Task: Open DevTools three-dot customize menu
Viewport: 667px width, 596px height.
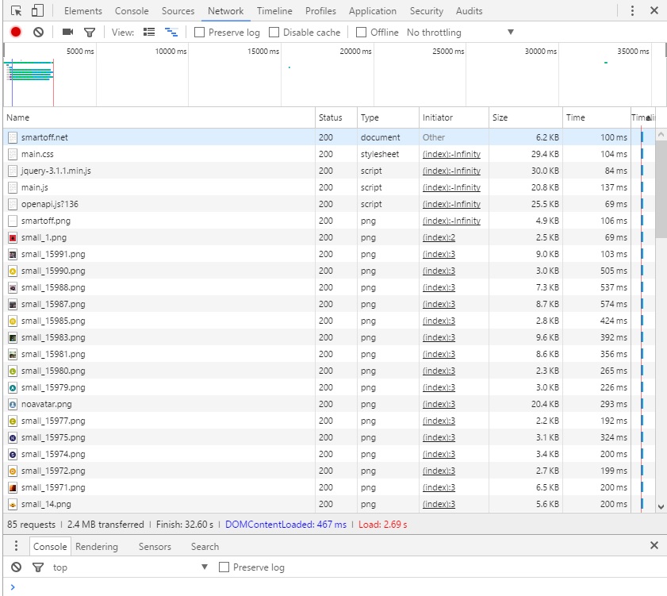Action: (632, 11)
